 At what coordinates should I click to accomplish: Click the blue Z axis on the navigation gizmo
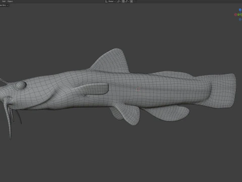(240, 10)
